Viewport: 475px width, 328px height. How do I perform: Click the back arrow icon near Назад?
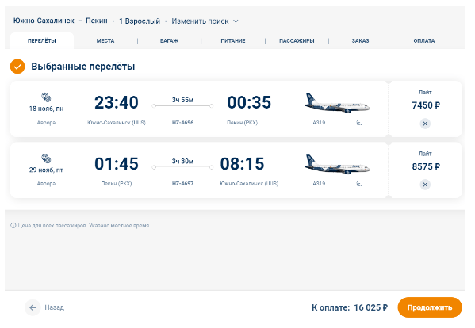coord(33,307)
